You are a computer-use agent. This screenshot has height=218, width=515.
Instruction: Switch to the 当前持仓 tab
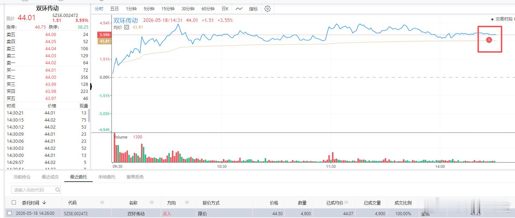22,177
